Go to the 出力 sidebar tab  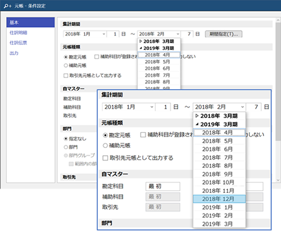pyautogui.click(x=14, y=53)
